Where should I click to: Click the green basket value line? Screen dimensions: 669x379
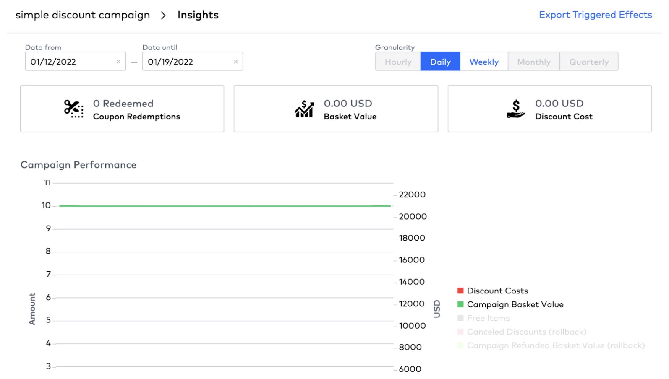click(225, 206)
